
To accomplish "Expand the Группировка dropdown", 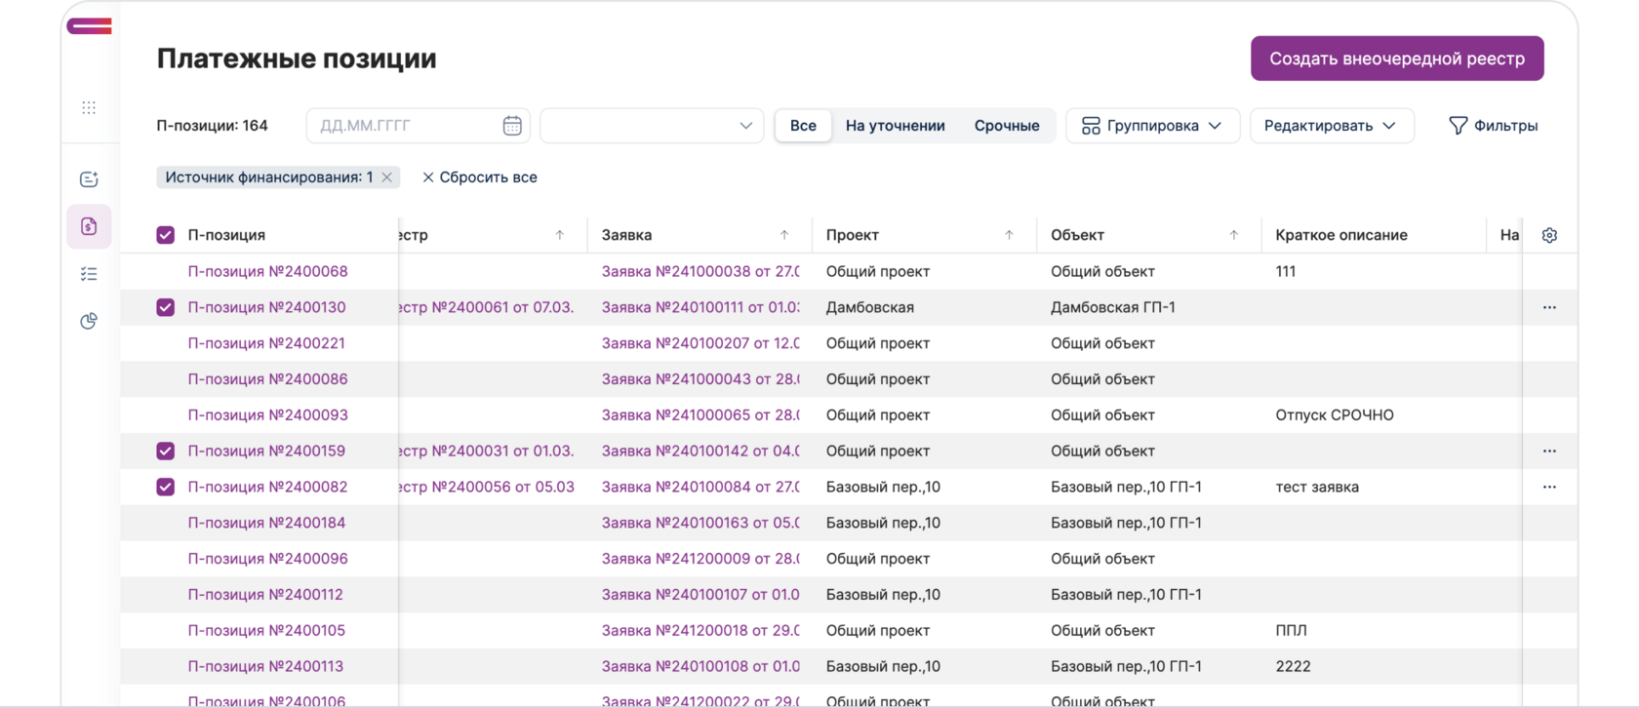I will pos(1152,126).
